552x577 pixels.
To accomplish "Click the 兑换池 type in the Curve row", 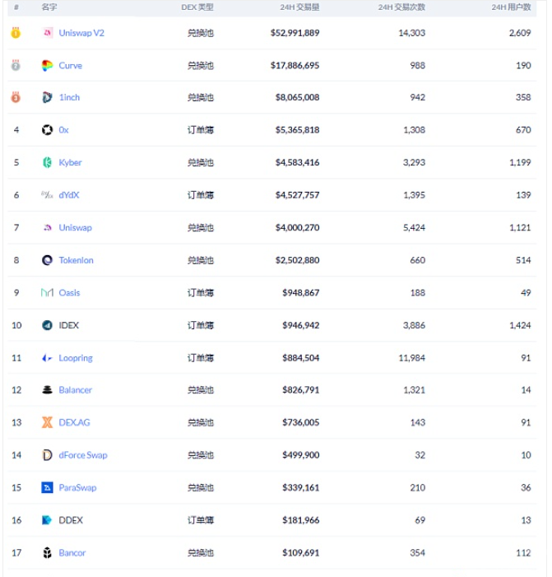I will [201, 66].
